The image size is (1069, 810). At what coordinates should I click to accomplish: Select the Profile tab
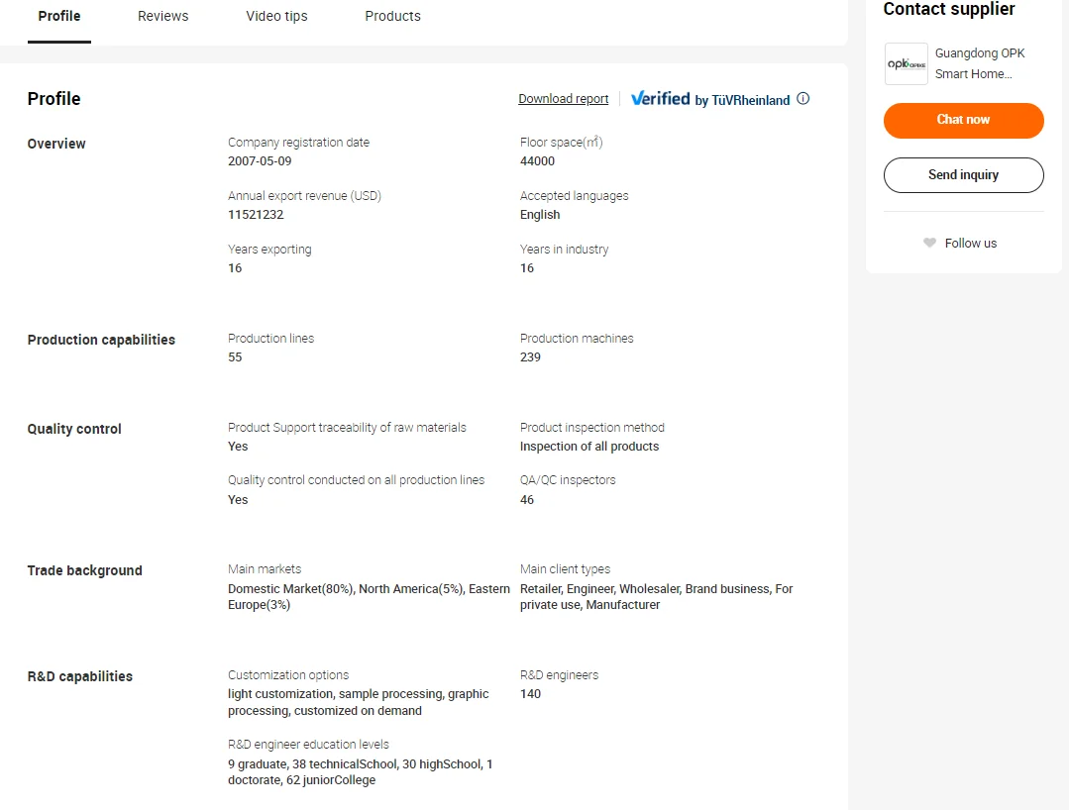tap(59, 16)
